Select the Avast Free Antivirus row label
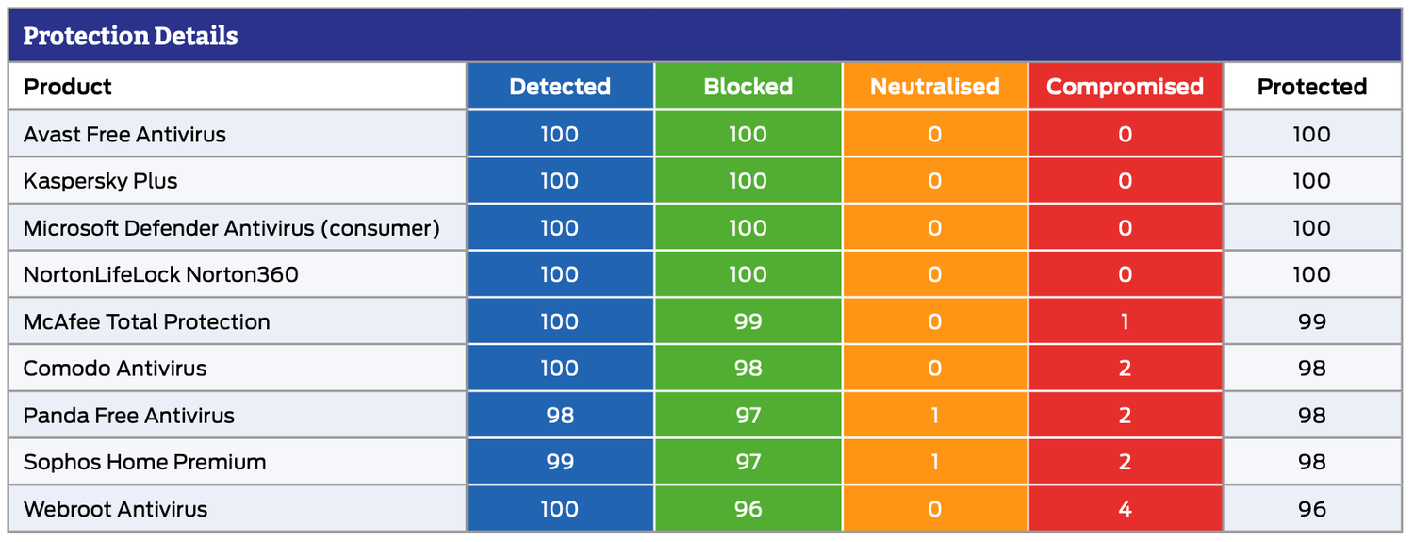This screenshot has width=1414, height=542. click(x=124, y=134)
